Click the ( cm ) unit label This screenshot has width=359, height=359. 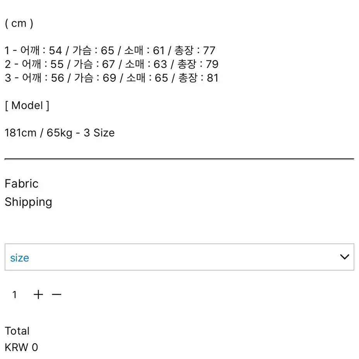[19, 23]
